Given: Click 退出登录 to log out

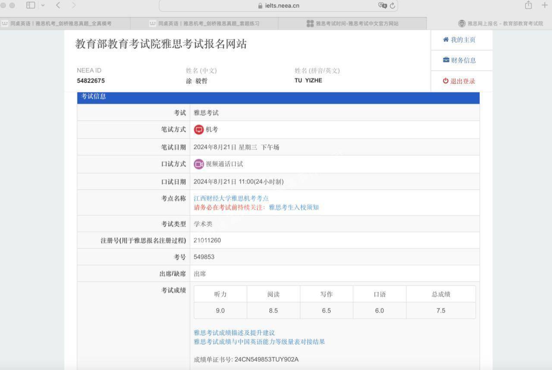Looking at the screenshot, I should pos(463,81).
